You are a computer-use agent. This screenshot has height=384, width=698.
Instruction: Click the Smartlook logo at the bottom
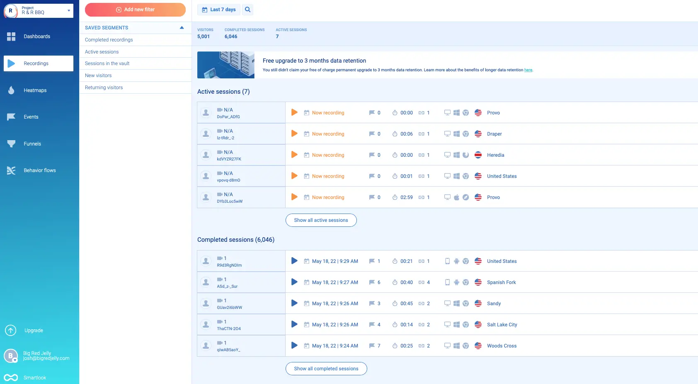click(11, 377)
